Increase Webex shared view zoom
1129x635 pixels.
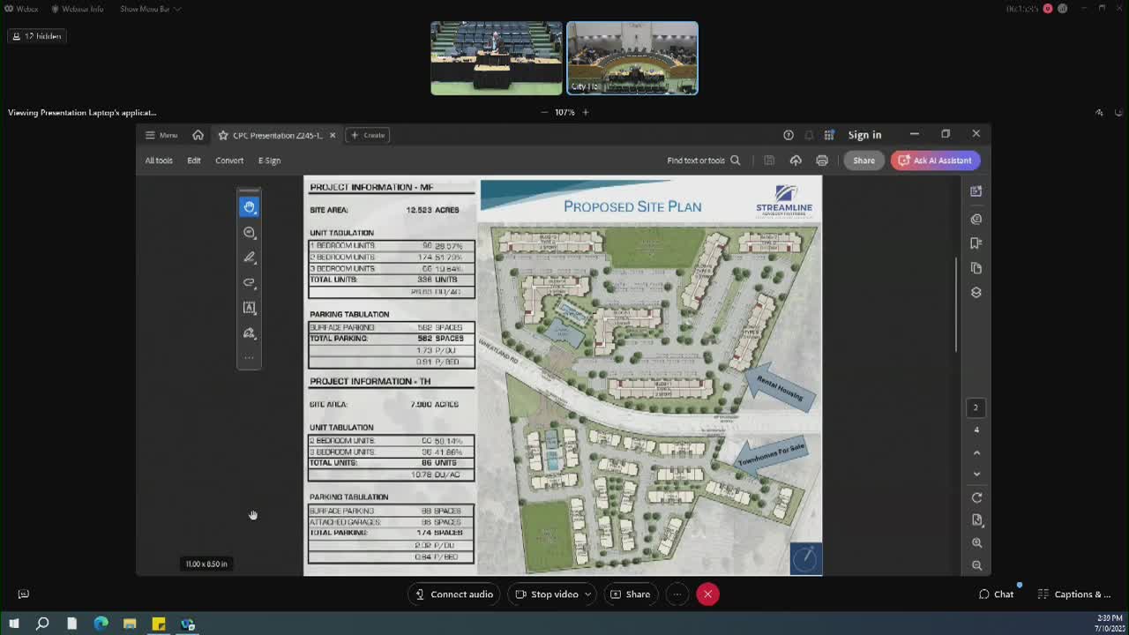pos(585,112)
